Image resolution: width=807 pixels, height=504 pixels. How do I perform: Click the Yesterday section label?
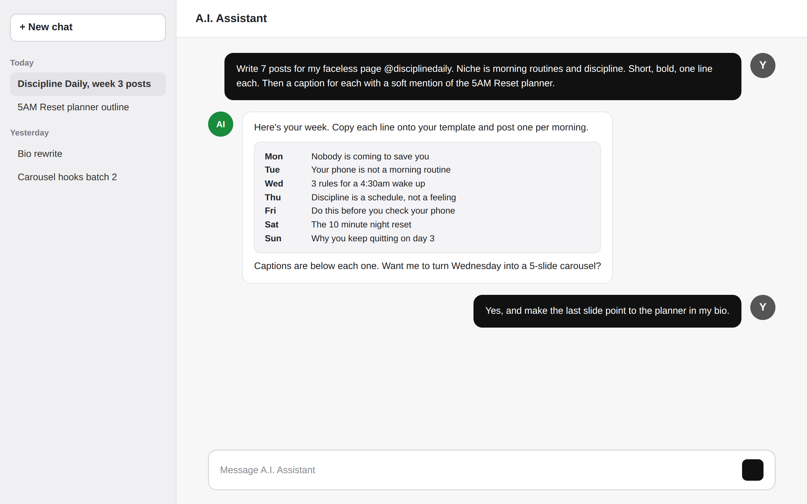pyautogui.click(x=29, y=133)
